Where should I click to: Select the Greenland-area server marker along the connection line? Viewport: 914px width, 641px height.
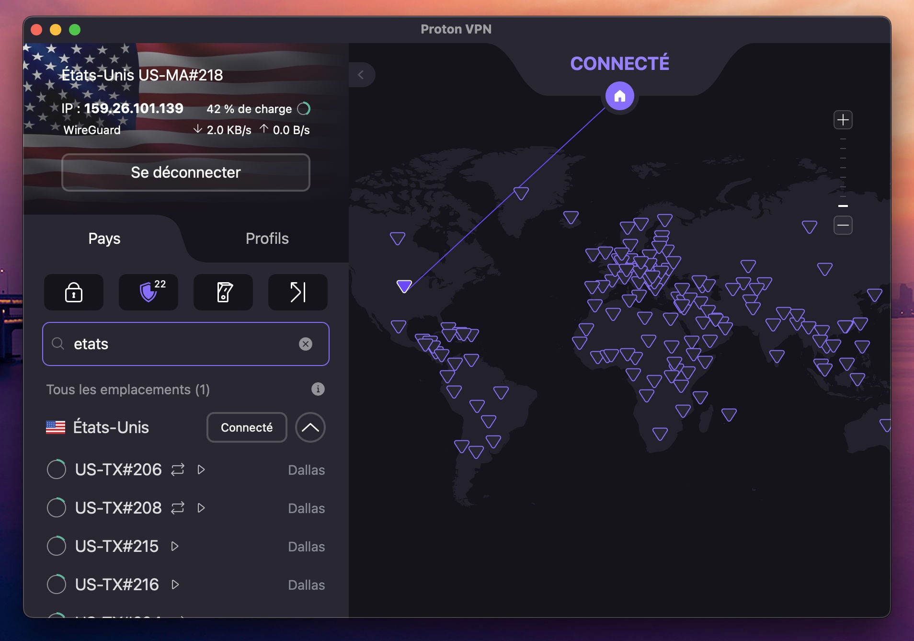tap(521, 194)
